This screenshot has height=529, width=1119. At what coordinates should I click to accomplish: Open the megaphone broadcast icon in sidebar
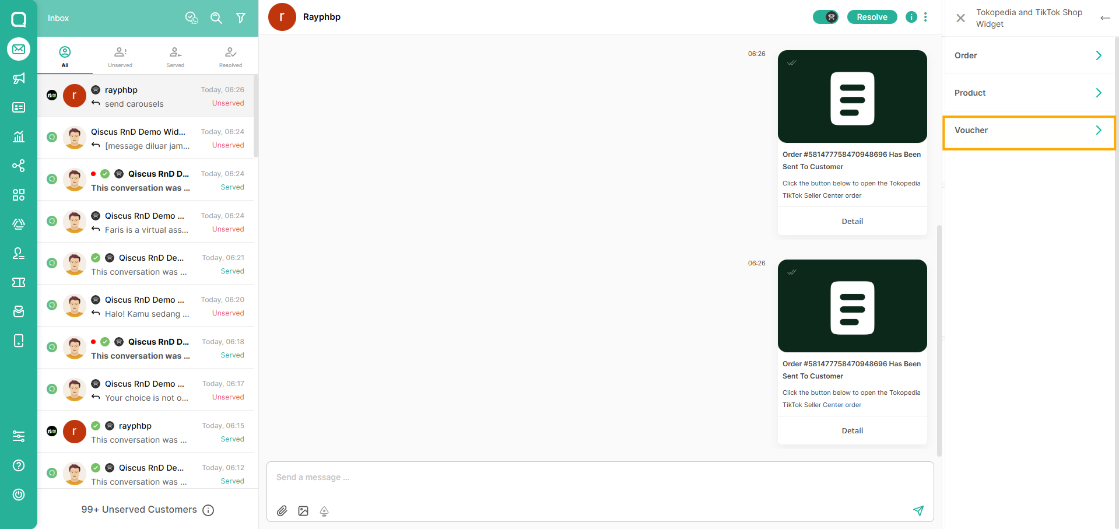click(x=19, y=78)
